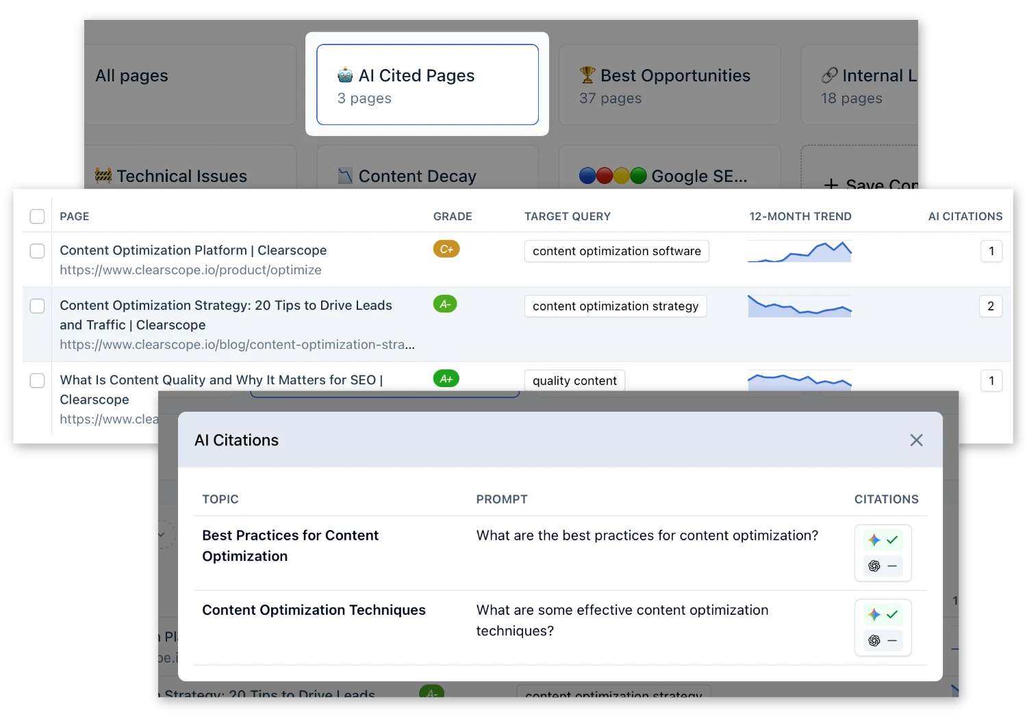Viewport: 1027px width, 727px height.
Task: Sort by the GRADE column header
Action: 453,216
